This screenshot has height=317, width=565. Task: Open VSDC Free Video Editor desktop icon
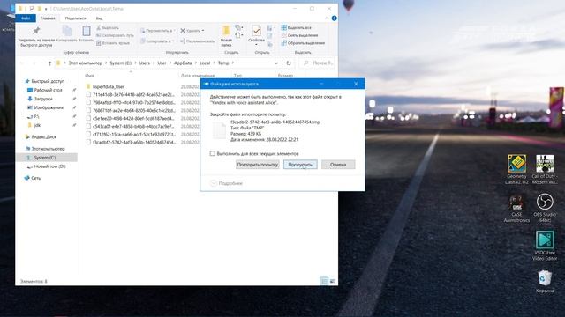(545, 246)
